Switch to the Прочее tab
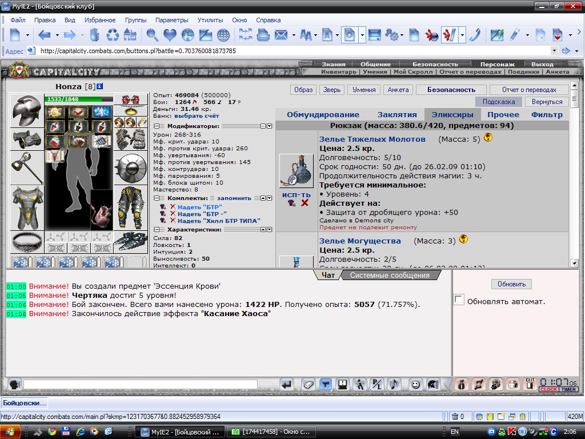 503,114
